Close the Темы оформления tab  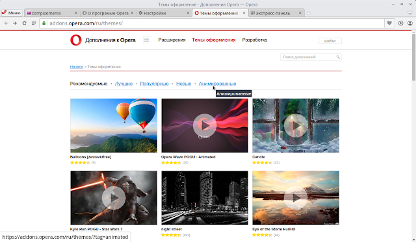pos(244,13)
